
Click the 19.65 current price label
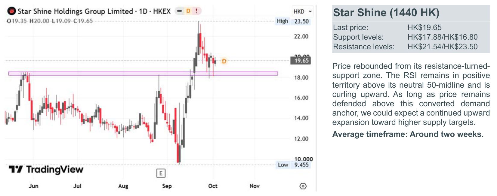(x=301, y=61)
